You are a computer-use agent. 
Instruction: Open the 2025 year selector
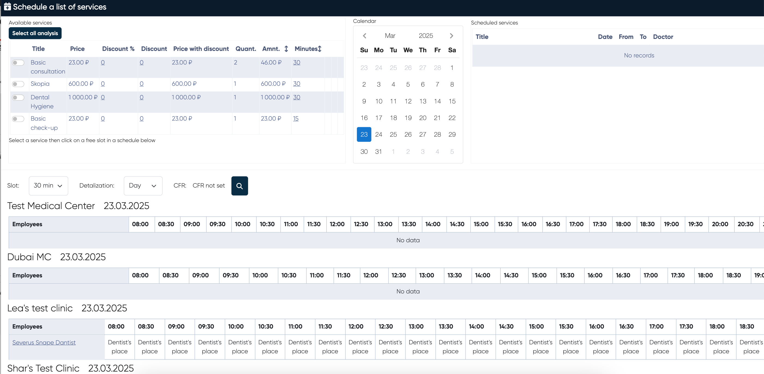[x=426, y=36]
